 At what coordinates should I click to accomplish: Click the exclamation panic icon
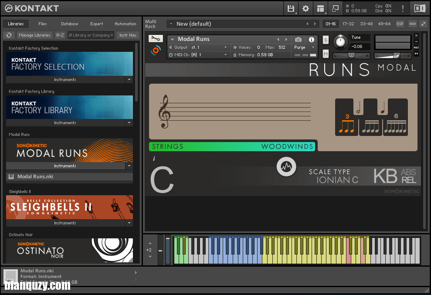coord(403,9)
